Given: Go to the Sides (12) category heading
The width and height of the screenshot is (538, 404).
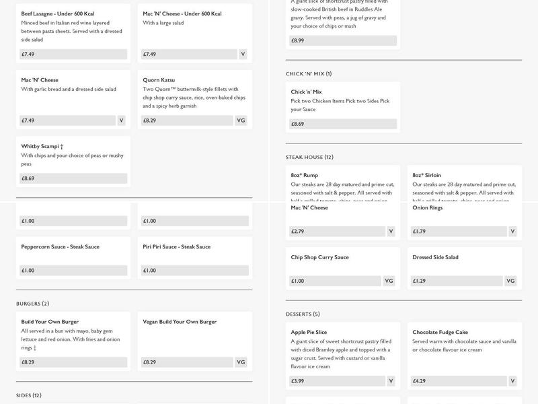Looking at the screenshot, I should [x=29, y=395].
